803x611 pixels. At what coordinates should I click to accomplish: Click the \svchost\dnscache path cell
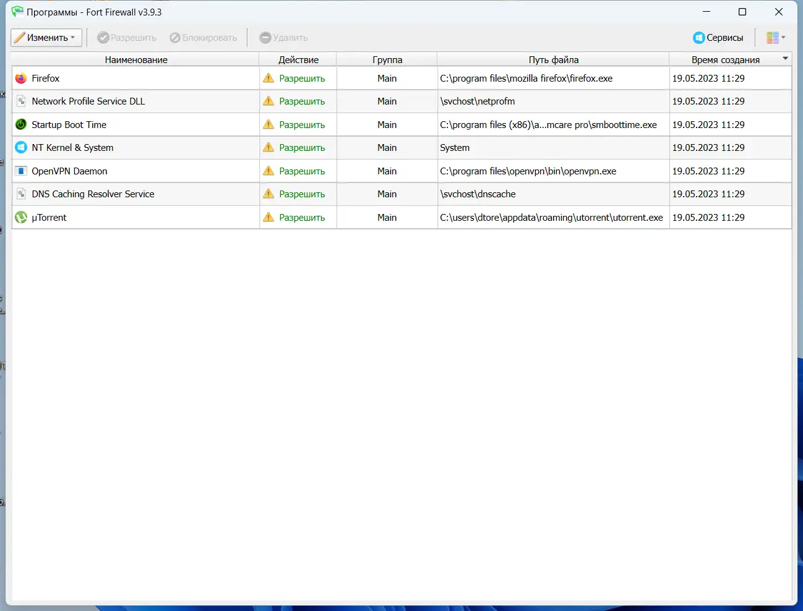click(554, 194)
